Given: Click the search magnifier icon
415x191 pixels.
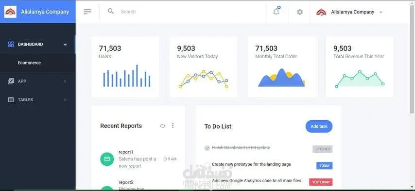Looking at the screenshot, I should tap(111, 11).
